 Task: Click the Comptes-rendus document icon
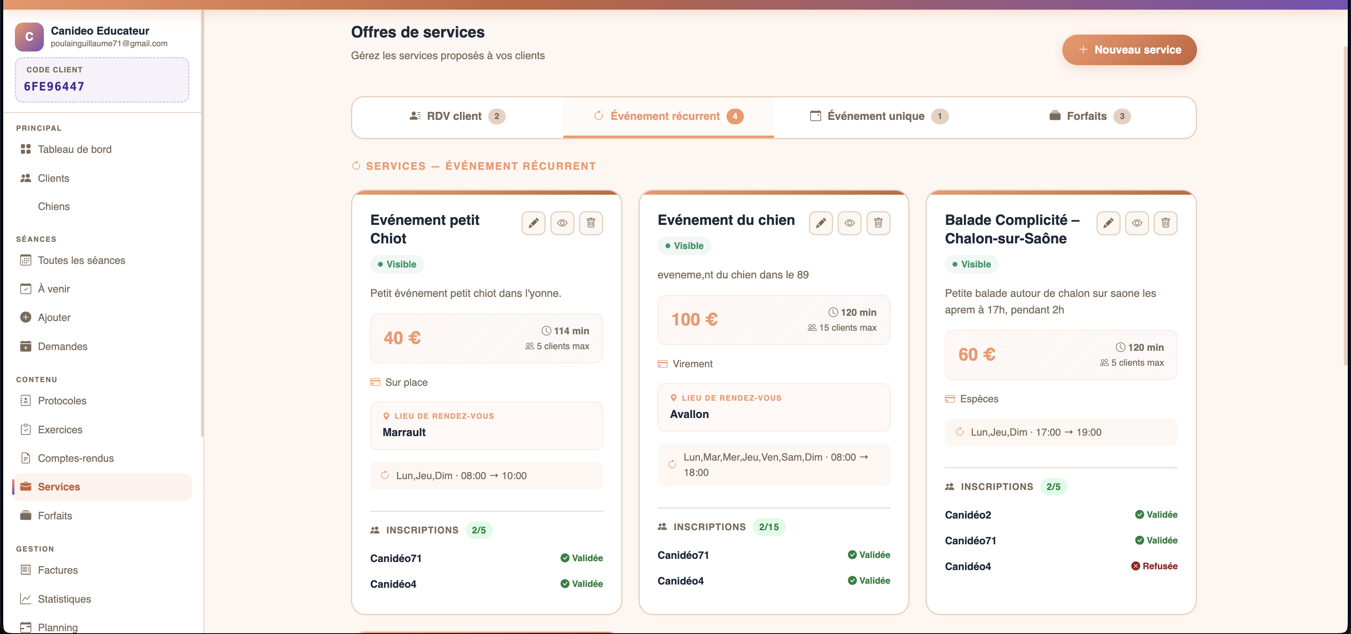tap(25, 458)
